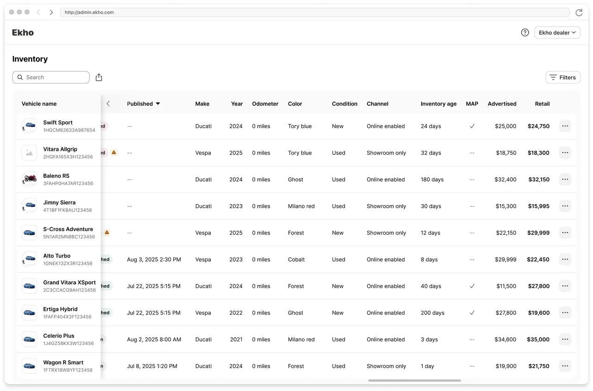Image resolution: width=593 pixels, height=391 pixels.
Task: Click the Color column header
Action: 295,104
